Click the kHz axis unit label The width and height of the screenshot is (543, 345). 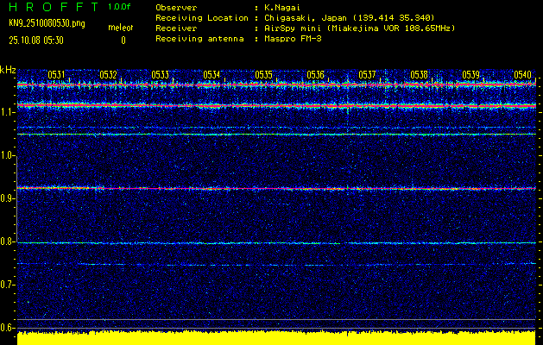click(x=8, y=70)
